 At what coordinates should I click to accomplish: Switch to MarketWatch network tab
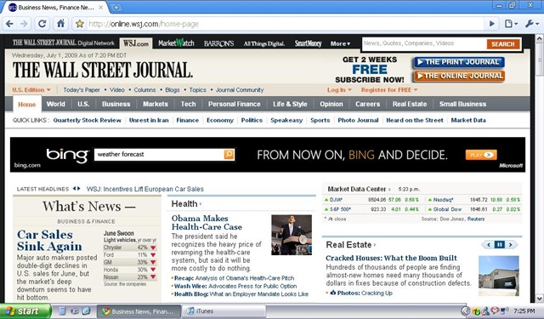click(x=176, y=43)
